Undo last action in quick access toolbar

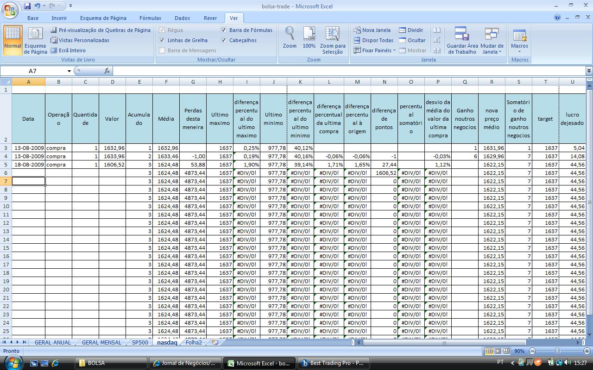pyautogui.click(x=37, y=6)
